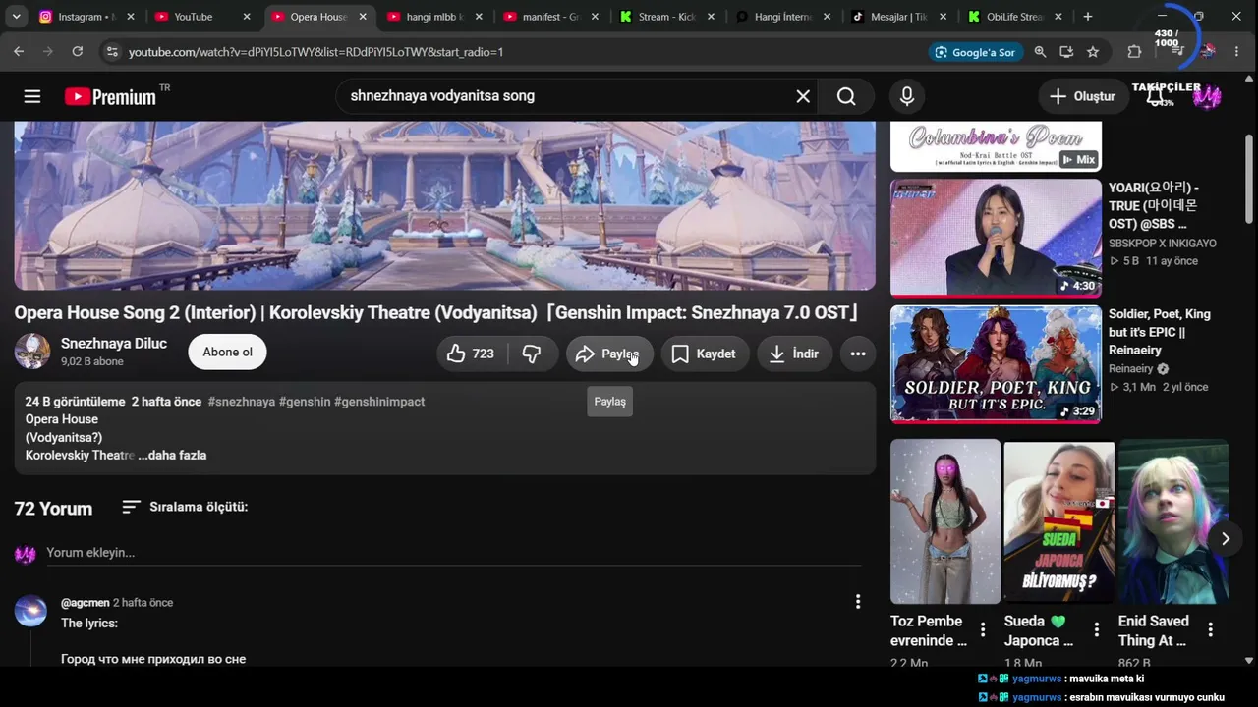Close the Opera House tab
Viewport: 1258px width, 707px height.
(x=363, y=17)
